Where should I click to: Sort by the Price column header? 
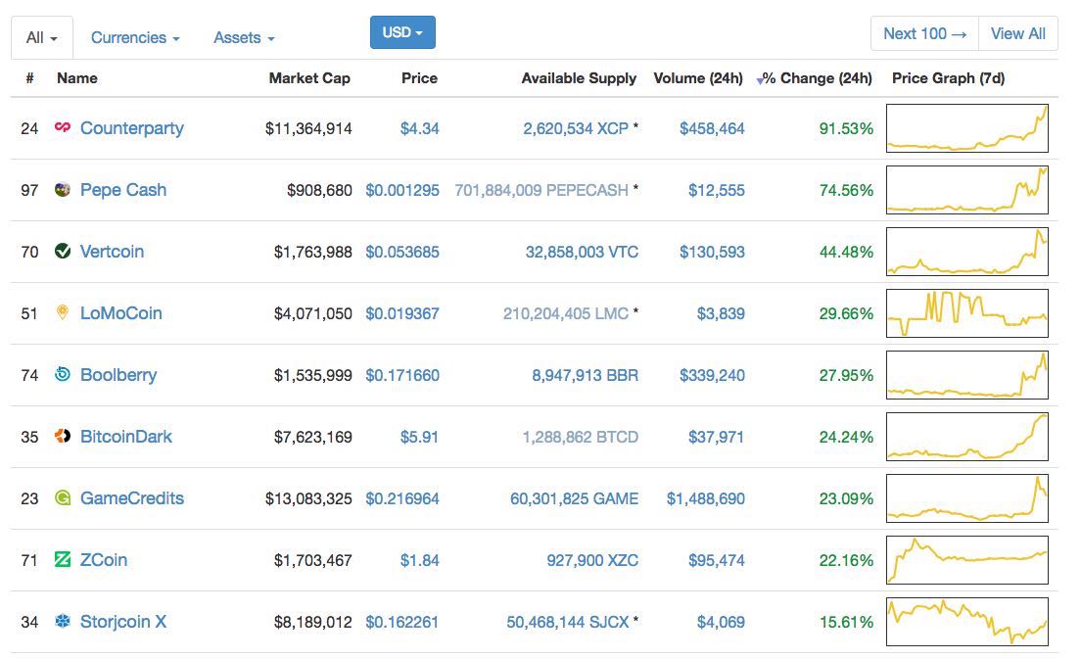(419, 78)
